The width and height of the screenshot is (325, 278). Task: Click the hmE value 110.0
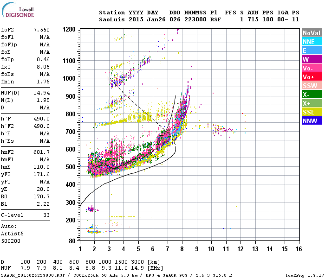[41, 167]
